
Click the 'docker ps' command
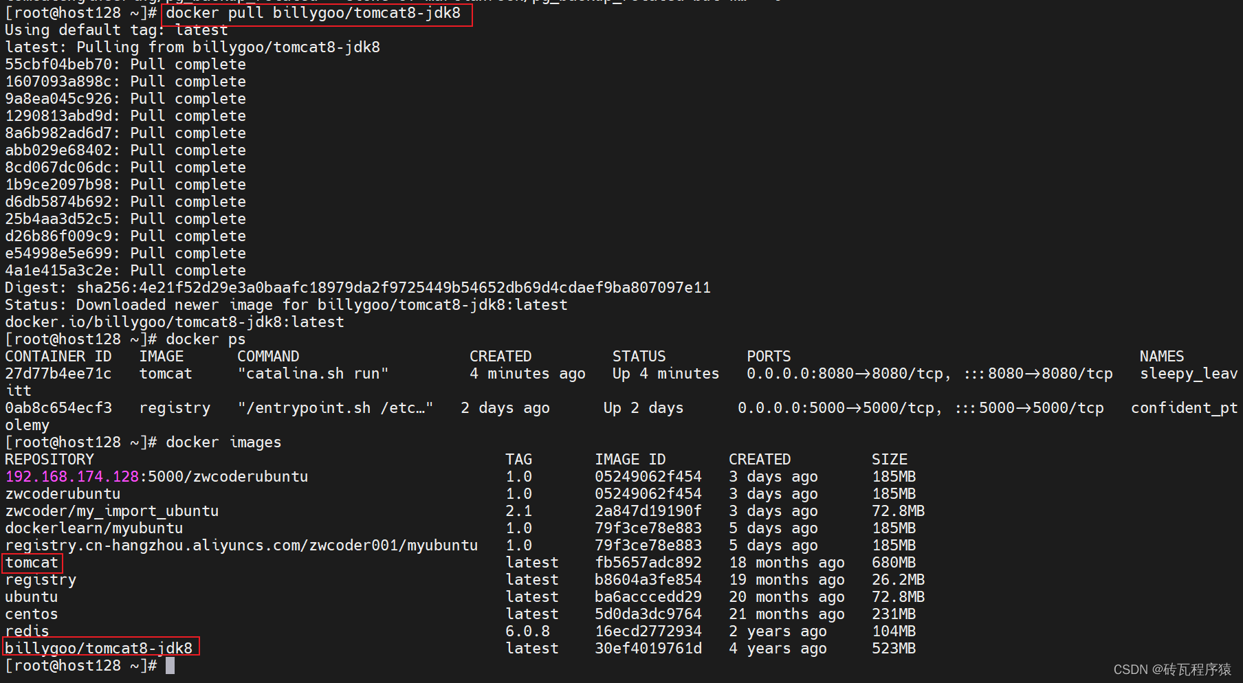point(206,339)
